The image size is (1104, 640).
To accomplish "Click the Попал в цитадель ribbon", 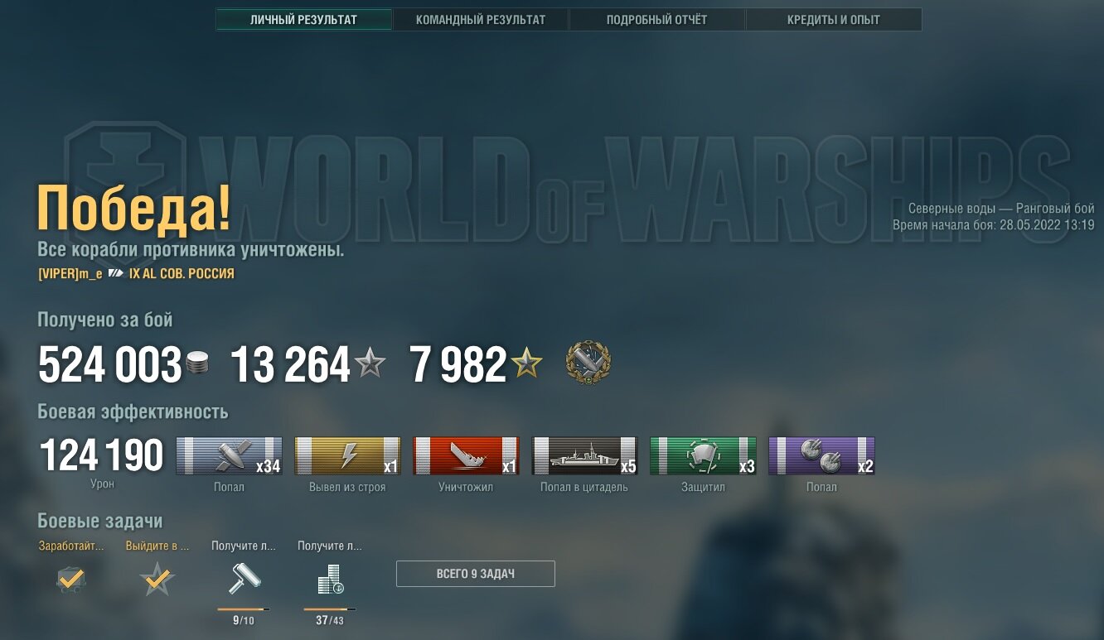I will [585, 456].
